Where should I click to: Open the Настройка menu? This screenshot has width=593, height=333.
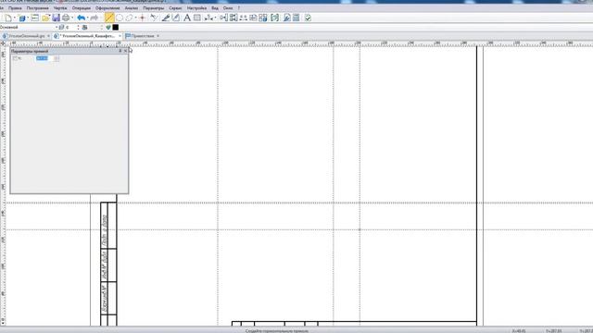[196, 8]
